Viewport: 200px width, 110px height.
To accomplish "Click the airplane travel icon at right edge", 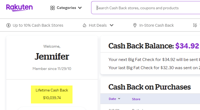I will (x=195, y=25).
